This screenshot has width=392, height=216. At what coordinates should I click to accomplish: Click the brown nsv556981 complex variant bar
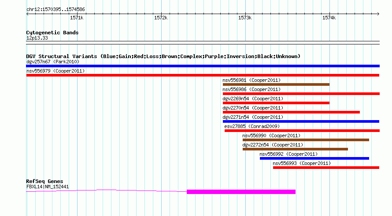coord(276,84)
